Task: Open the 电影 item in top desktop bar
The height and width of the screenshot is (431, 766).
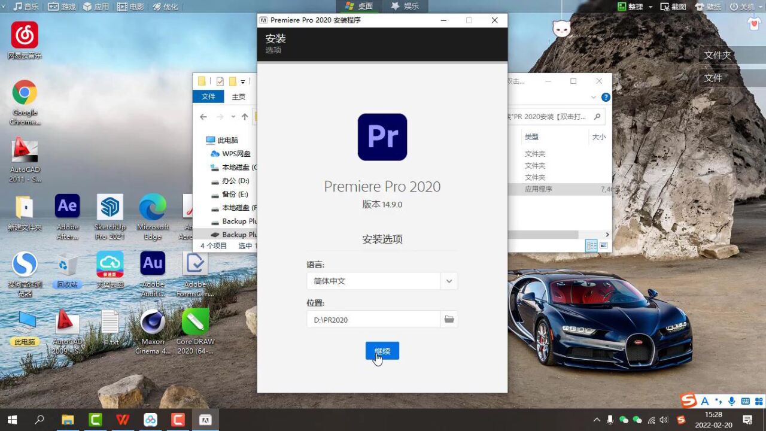Action: click(130, 7)
